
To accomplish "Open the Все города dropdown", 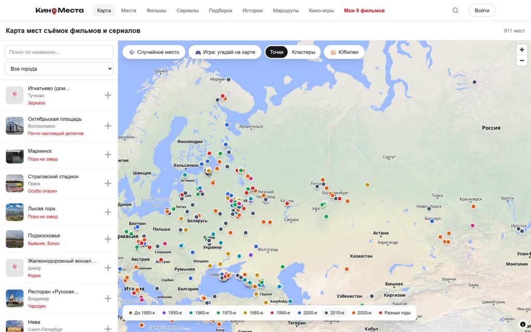I will coord(59,69).
